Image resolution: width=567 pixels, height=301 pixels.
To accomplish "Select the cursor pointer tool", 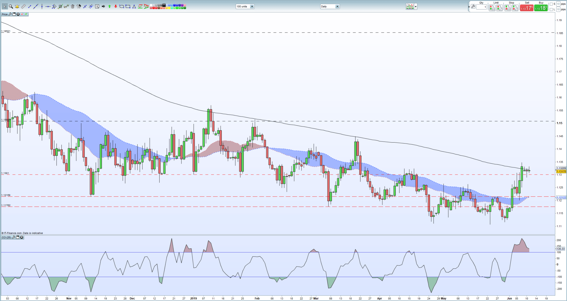I will [x=5, y=6].
